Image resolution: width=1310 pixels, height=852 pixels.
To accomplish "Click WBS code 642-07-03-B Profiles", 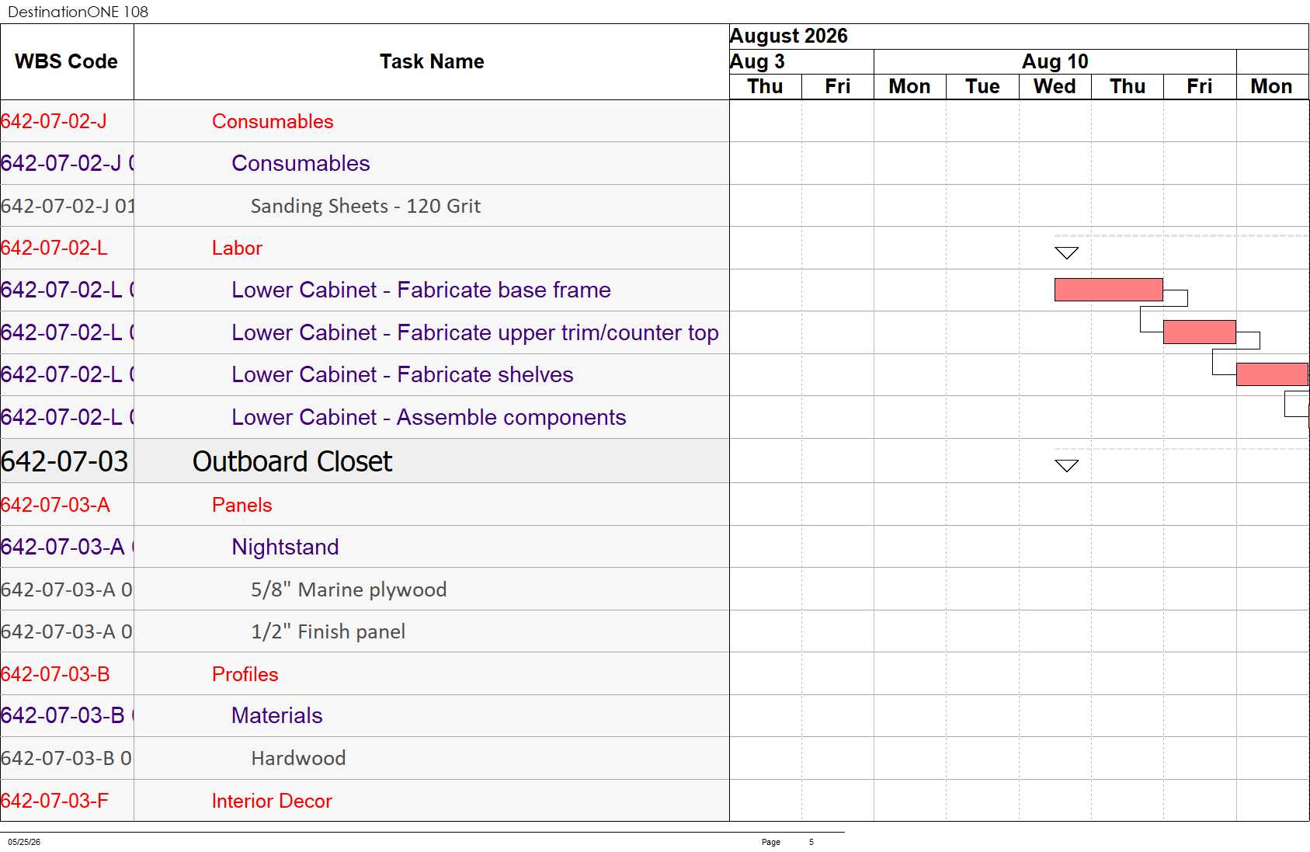I will pos(55,674).
